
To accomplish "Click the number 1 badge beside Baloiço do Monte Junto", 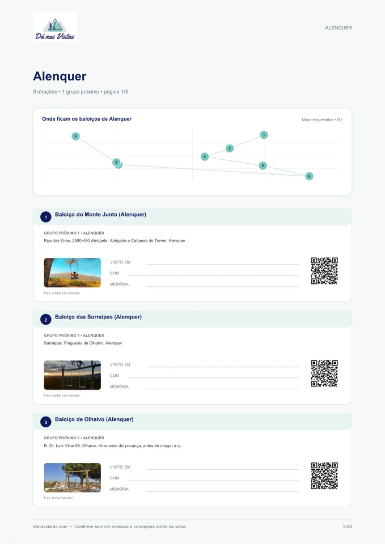I will pos(46,217).
